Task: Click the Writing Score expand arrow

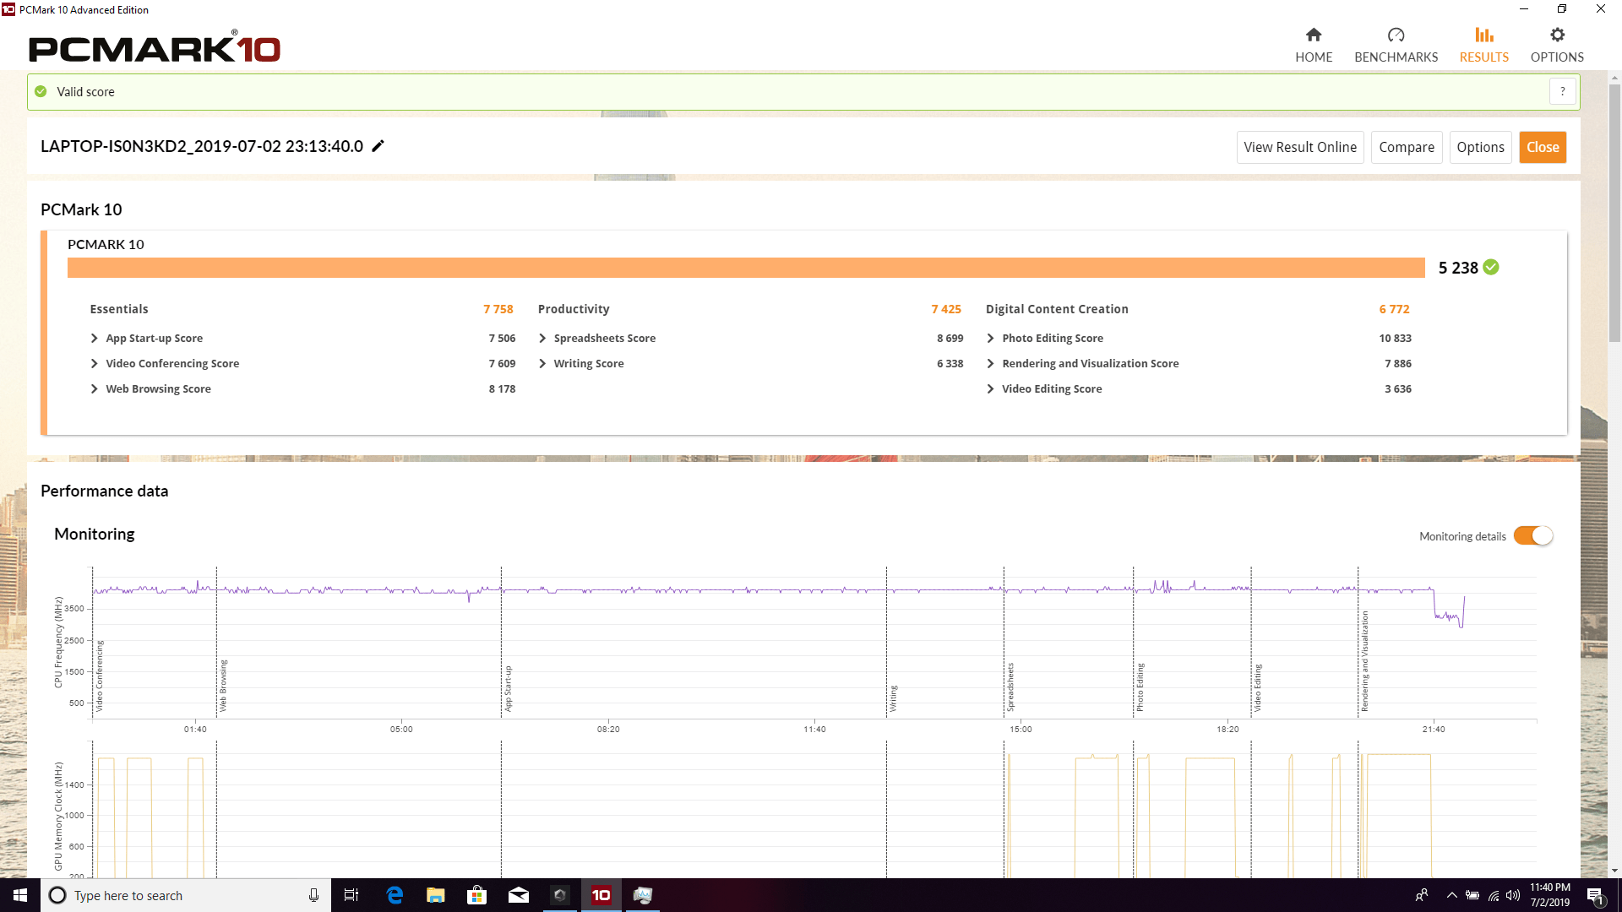Action: [x=542, y=363]
